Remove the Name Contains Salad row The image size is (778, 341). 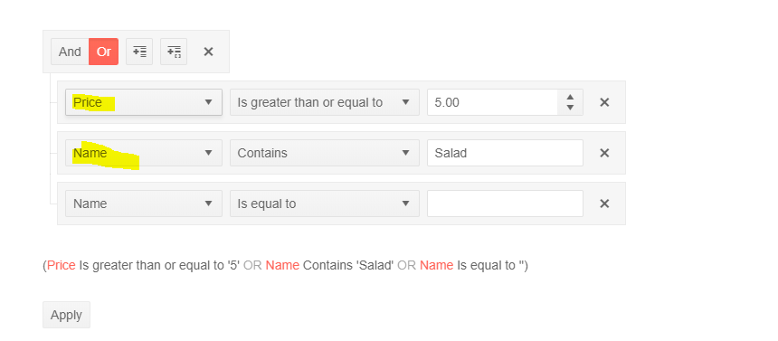pos(604,153)
